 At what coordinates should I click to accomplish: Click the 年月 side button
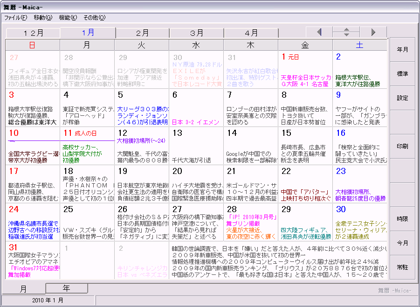point(402,50)
